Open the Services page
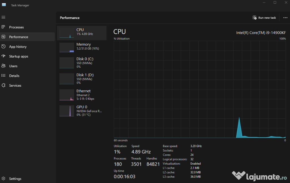 pyautogui.click(x=15, y=86)
